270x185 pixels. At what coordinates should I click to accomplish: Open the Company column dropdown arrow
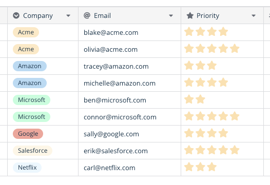(68, 16)
